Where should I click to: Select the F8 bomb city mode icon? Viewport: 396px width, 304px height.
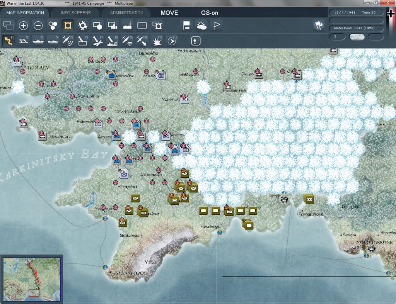pyautogui.click(x=113, y=41)
